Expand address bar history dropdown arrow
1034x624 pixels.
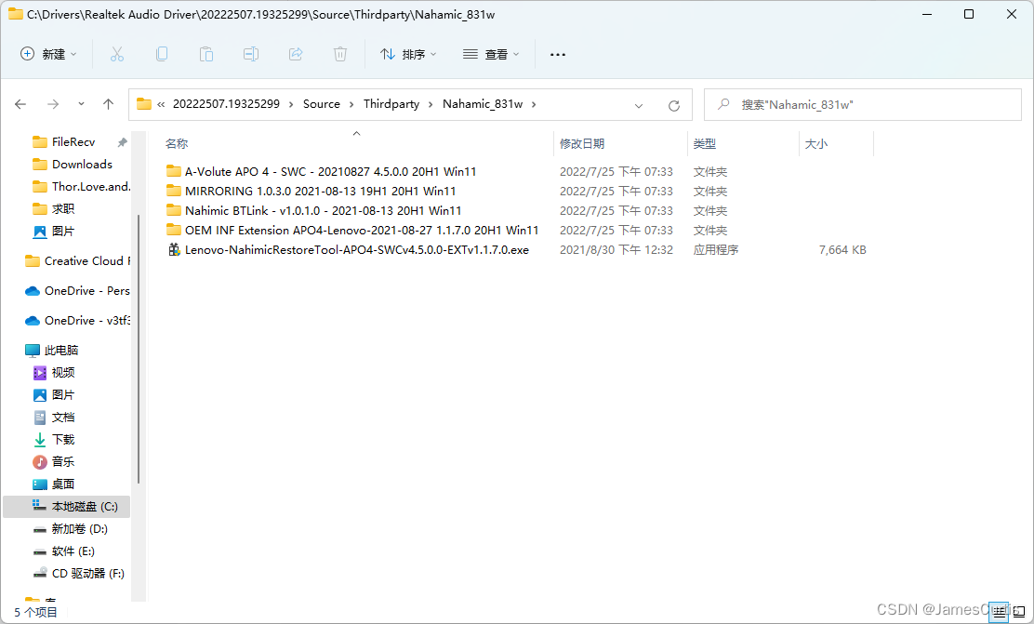[x=638, y=105]
